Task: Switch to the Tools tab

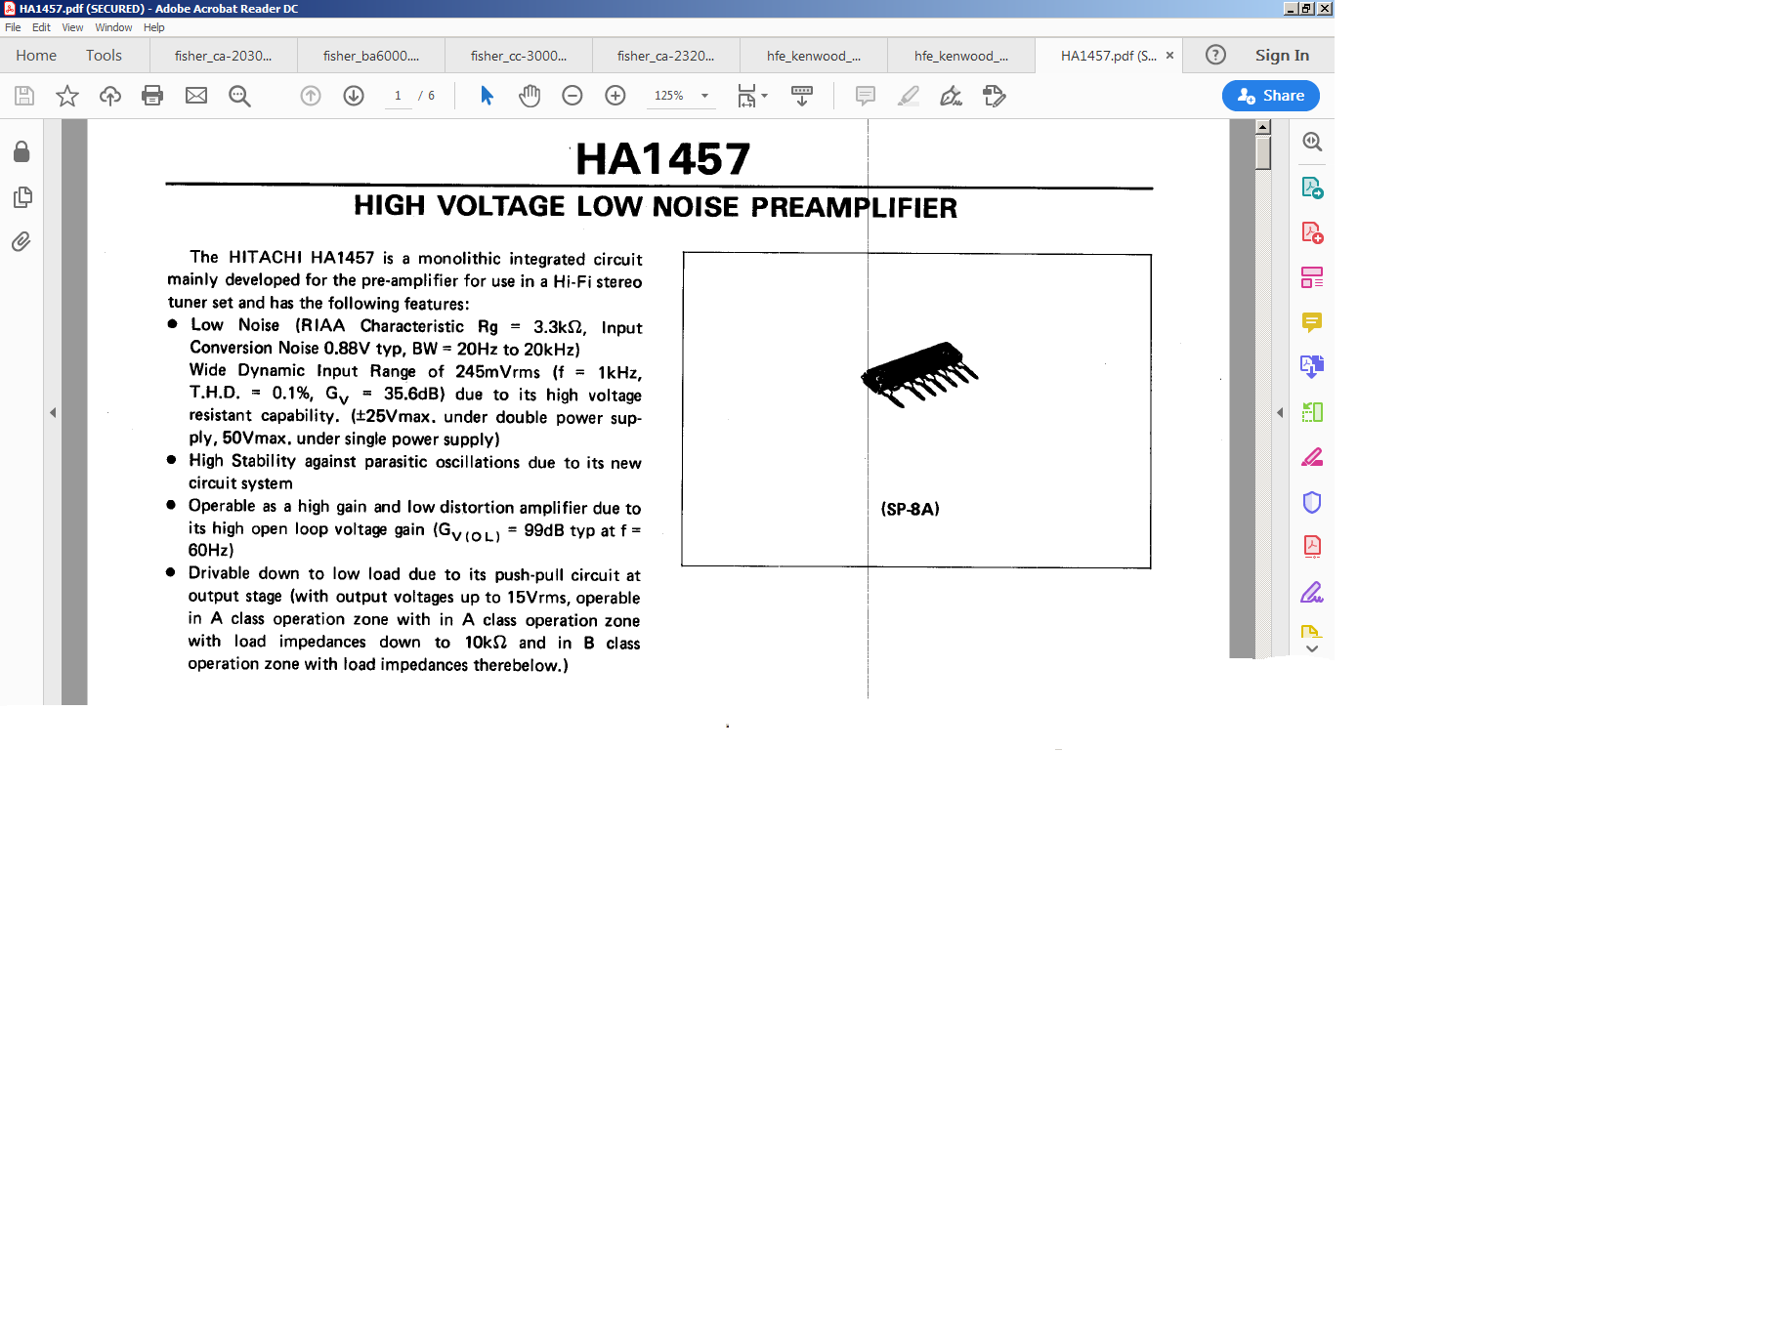Action: (x=104, y=56)
